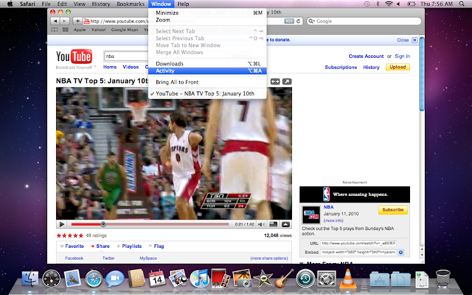This screenshot has height=295, width=472.
Task: Click the RSS button in address bar
Action: coord(289,21)
